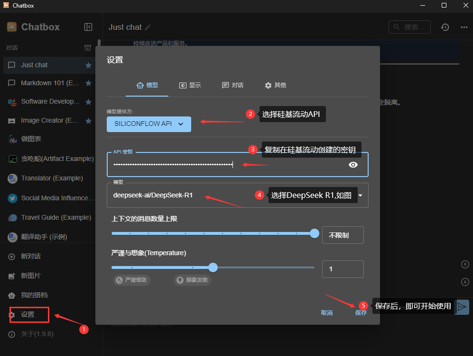473x356 pixels.
Task: Switch to the 模型 tab
Action: pyautogui.click(x=147, y=85)
